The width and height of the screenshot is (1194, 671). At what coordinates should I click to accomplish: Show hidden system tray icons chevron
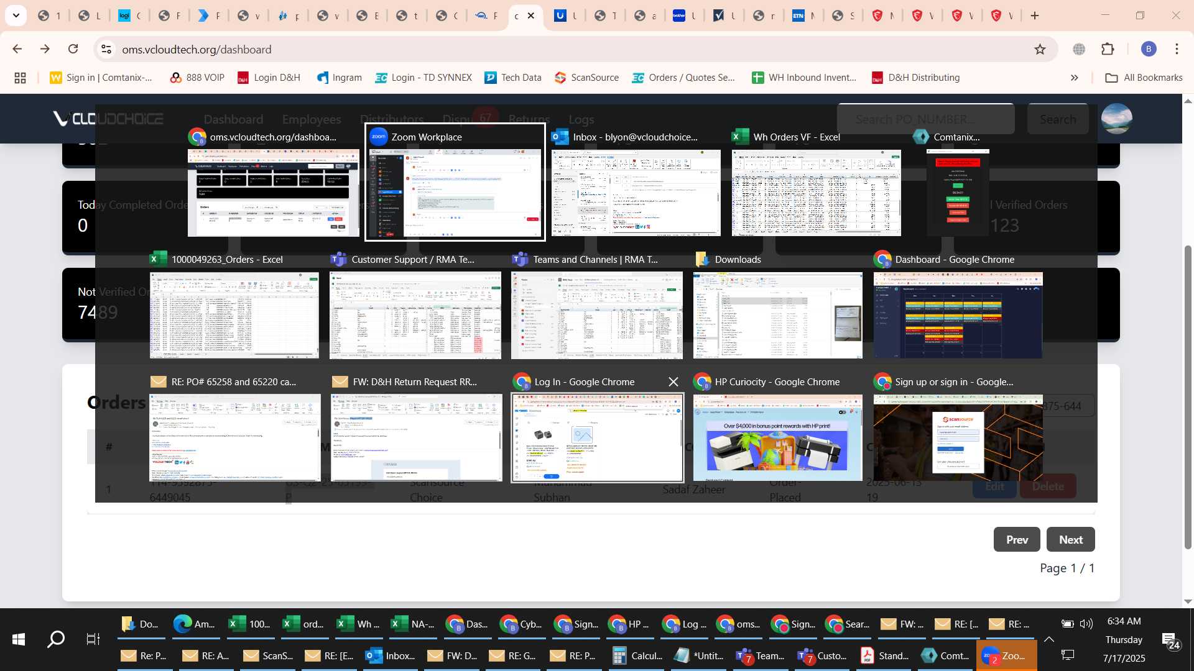pyautogui.click(x=1049, y=639)
